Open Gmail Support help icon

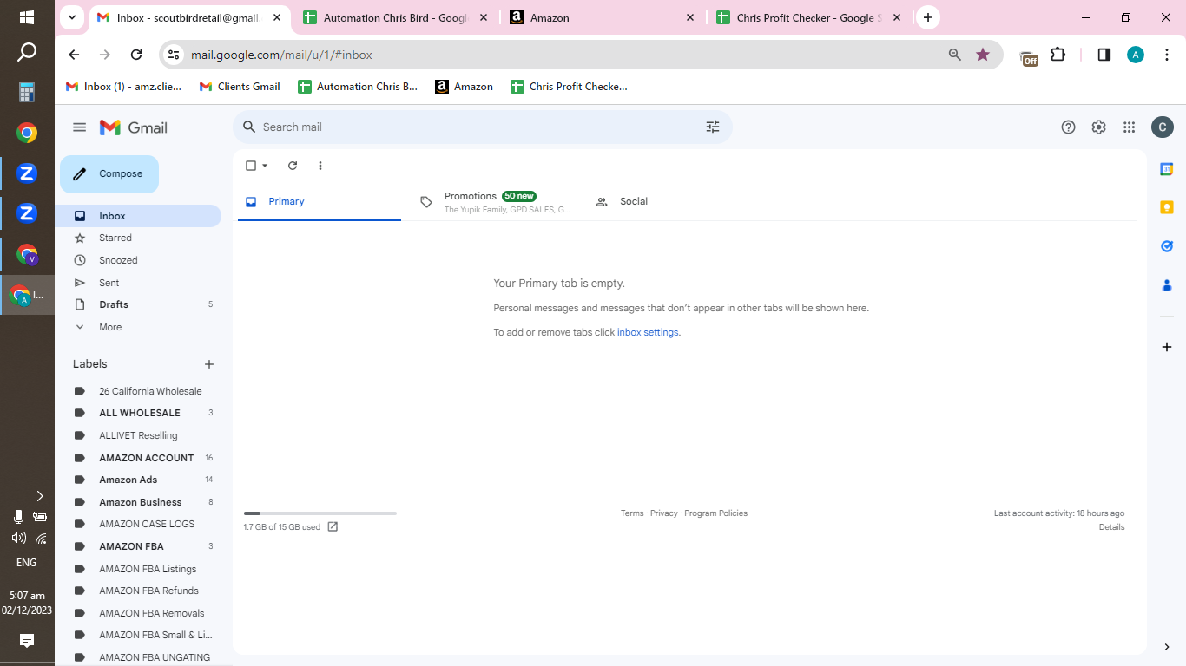(1068, 127)
